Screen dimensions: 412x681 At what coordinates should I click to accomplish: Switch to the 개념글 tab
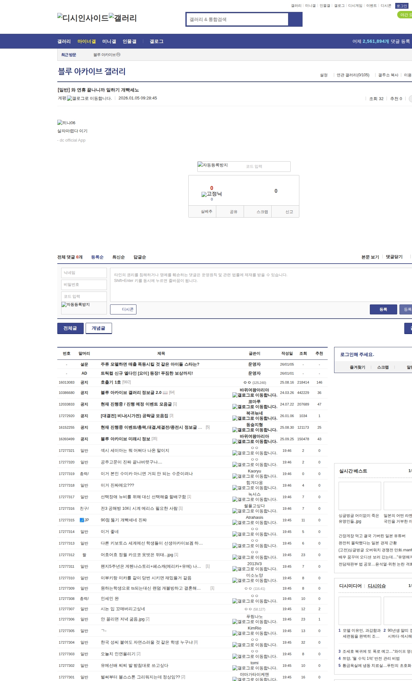click(x=98, y=328)
